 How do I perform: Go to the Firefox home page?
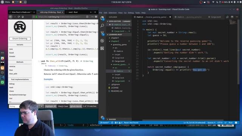tap(23, 17)
